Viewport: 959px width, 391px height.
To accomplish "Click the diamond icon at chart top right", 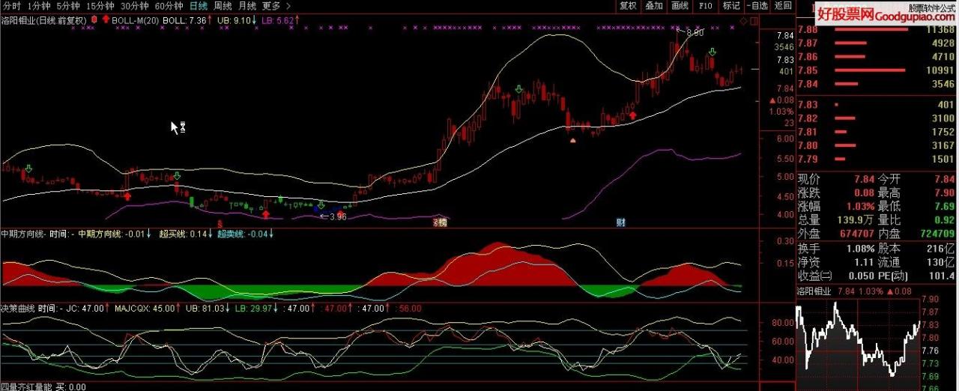I will point(743,21).
